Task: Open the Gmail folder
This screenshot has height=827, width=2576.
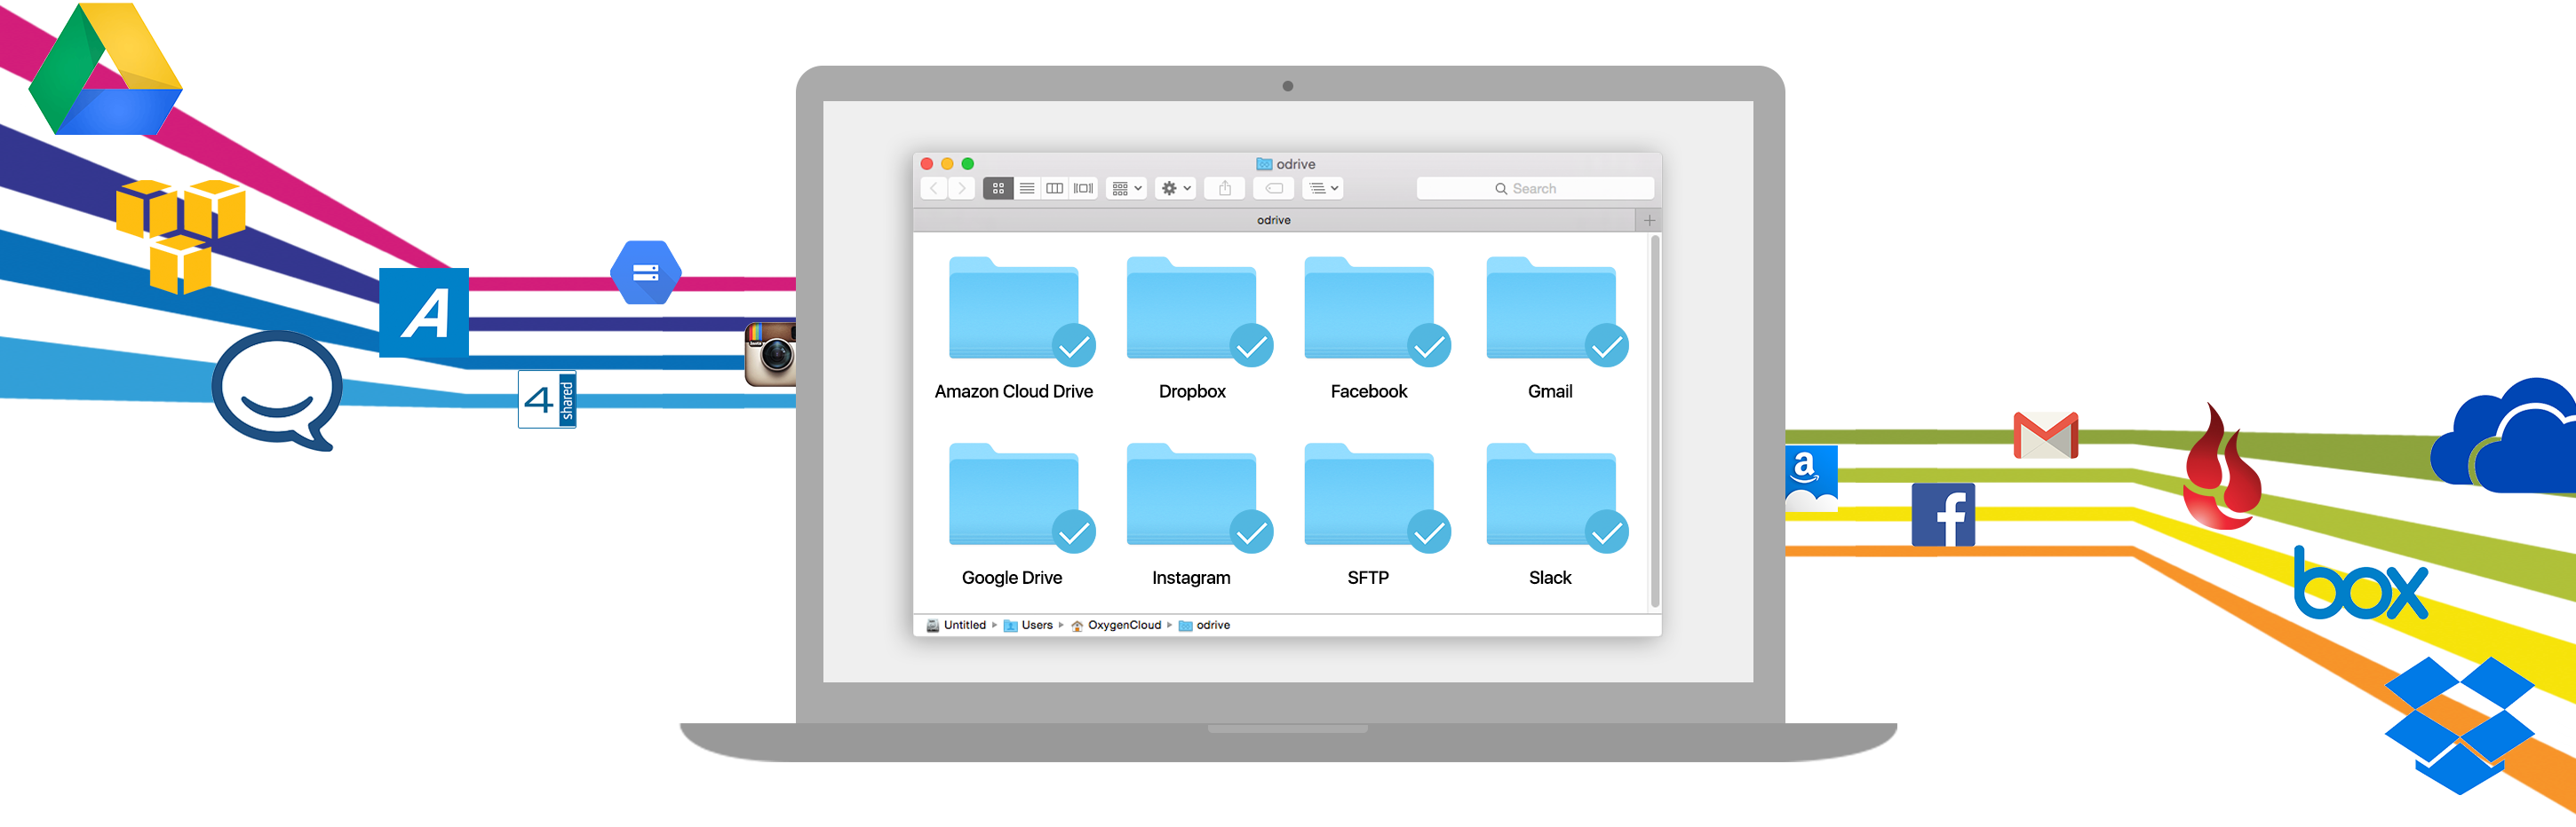Action: click(x=1550, y=311)
